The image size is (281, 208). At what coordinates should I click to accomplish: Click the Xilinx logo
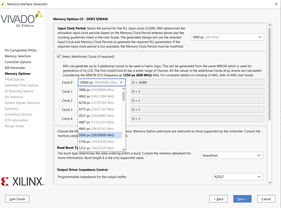[x=22, y=181]
